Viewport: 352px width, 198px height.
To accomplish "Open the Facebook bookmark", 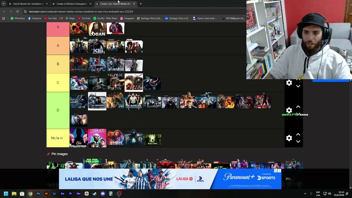I will tap(35, 18).
